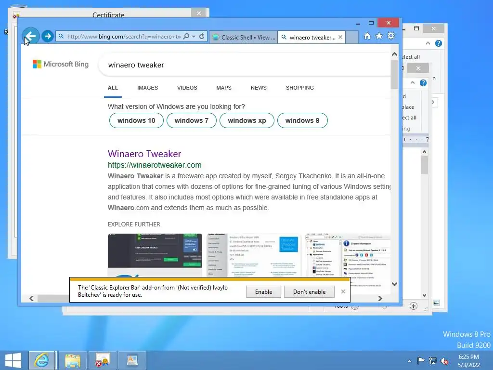Viewport: 493px width, 370px height.
Task: Click the clock in the system tray
Action: coord(469,361)
